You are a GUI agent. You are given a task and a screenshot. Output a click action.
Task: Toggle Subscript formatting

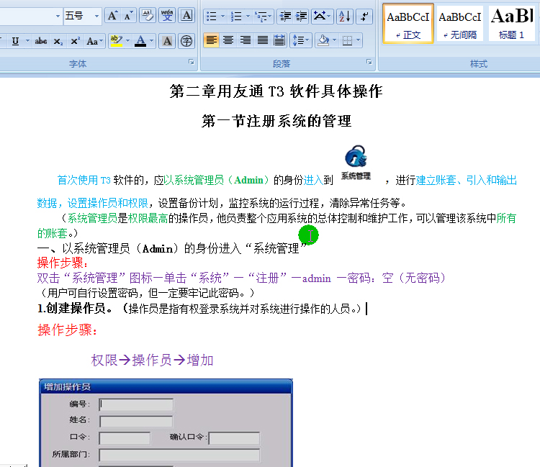pos(58,41)
